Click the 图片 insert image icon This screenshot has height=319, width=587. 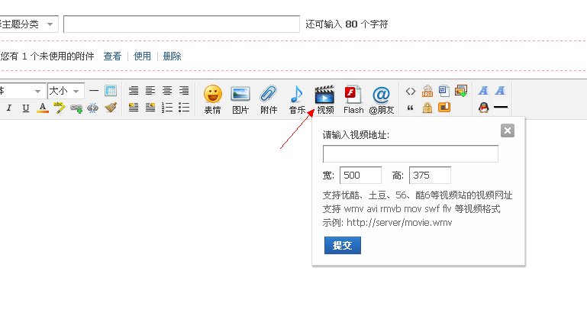coord(240,99)
